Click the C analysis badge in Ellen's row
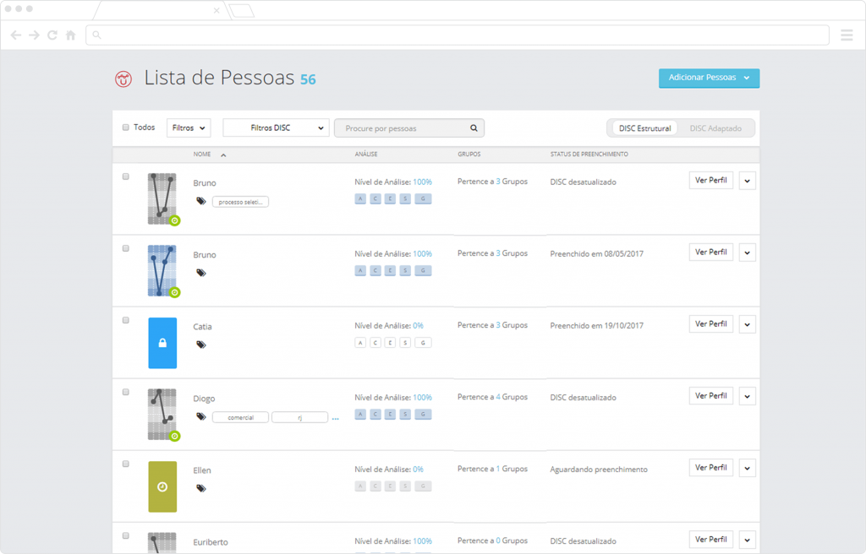Image resolution: width=866 pixels, height=554 pixels. click(375, 486)
